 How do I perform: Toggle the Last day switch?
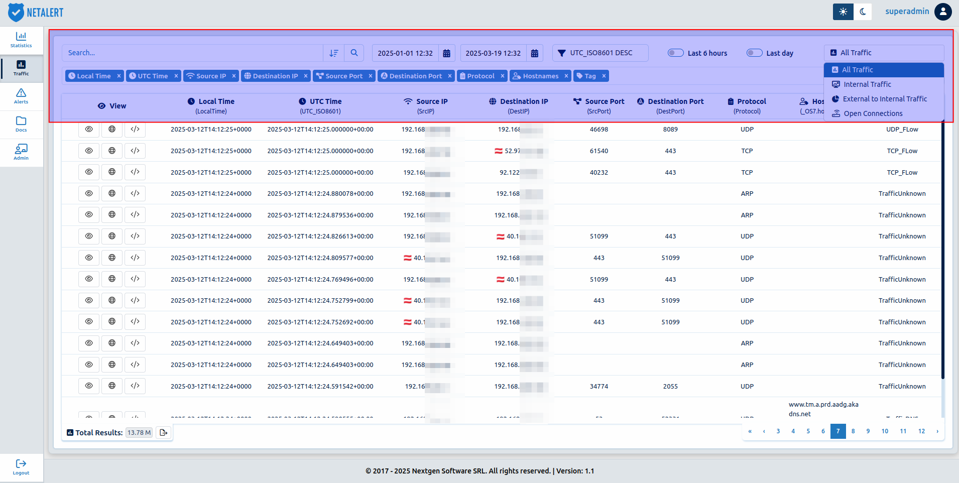click(755, 53)
